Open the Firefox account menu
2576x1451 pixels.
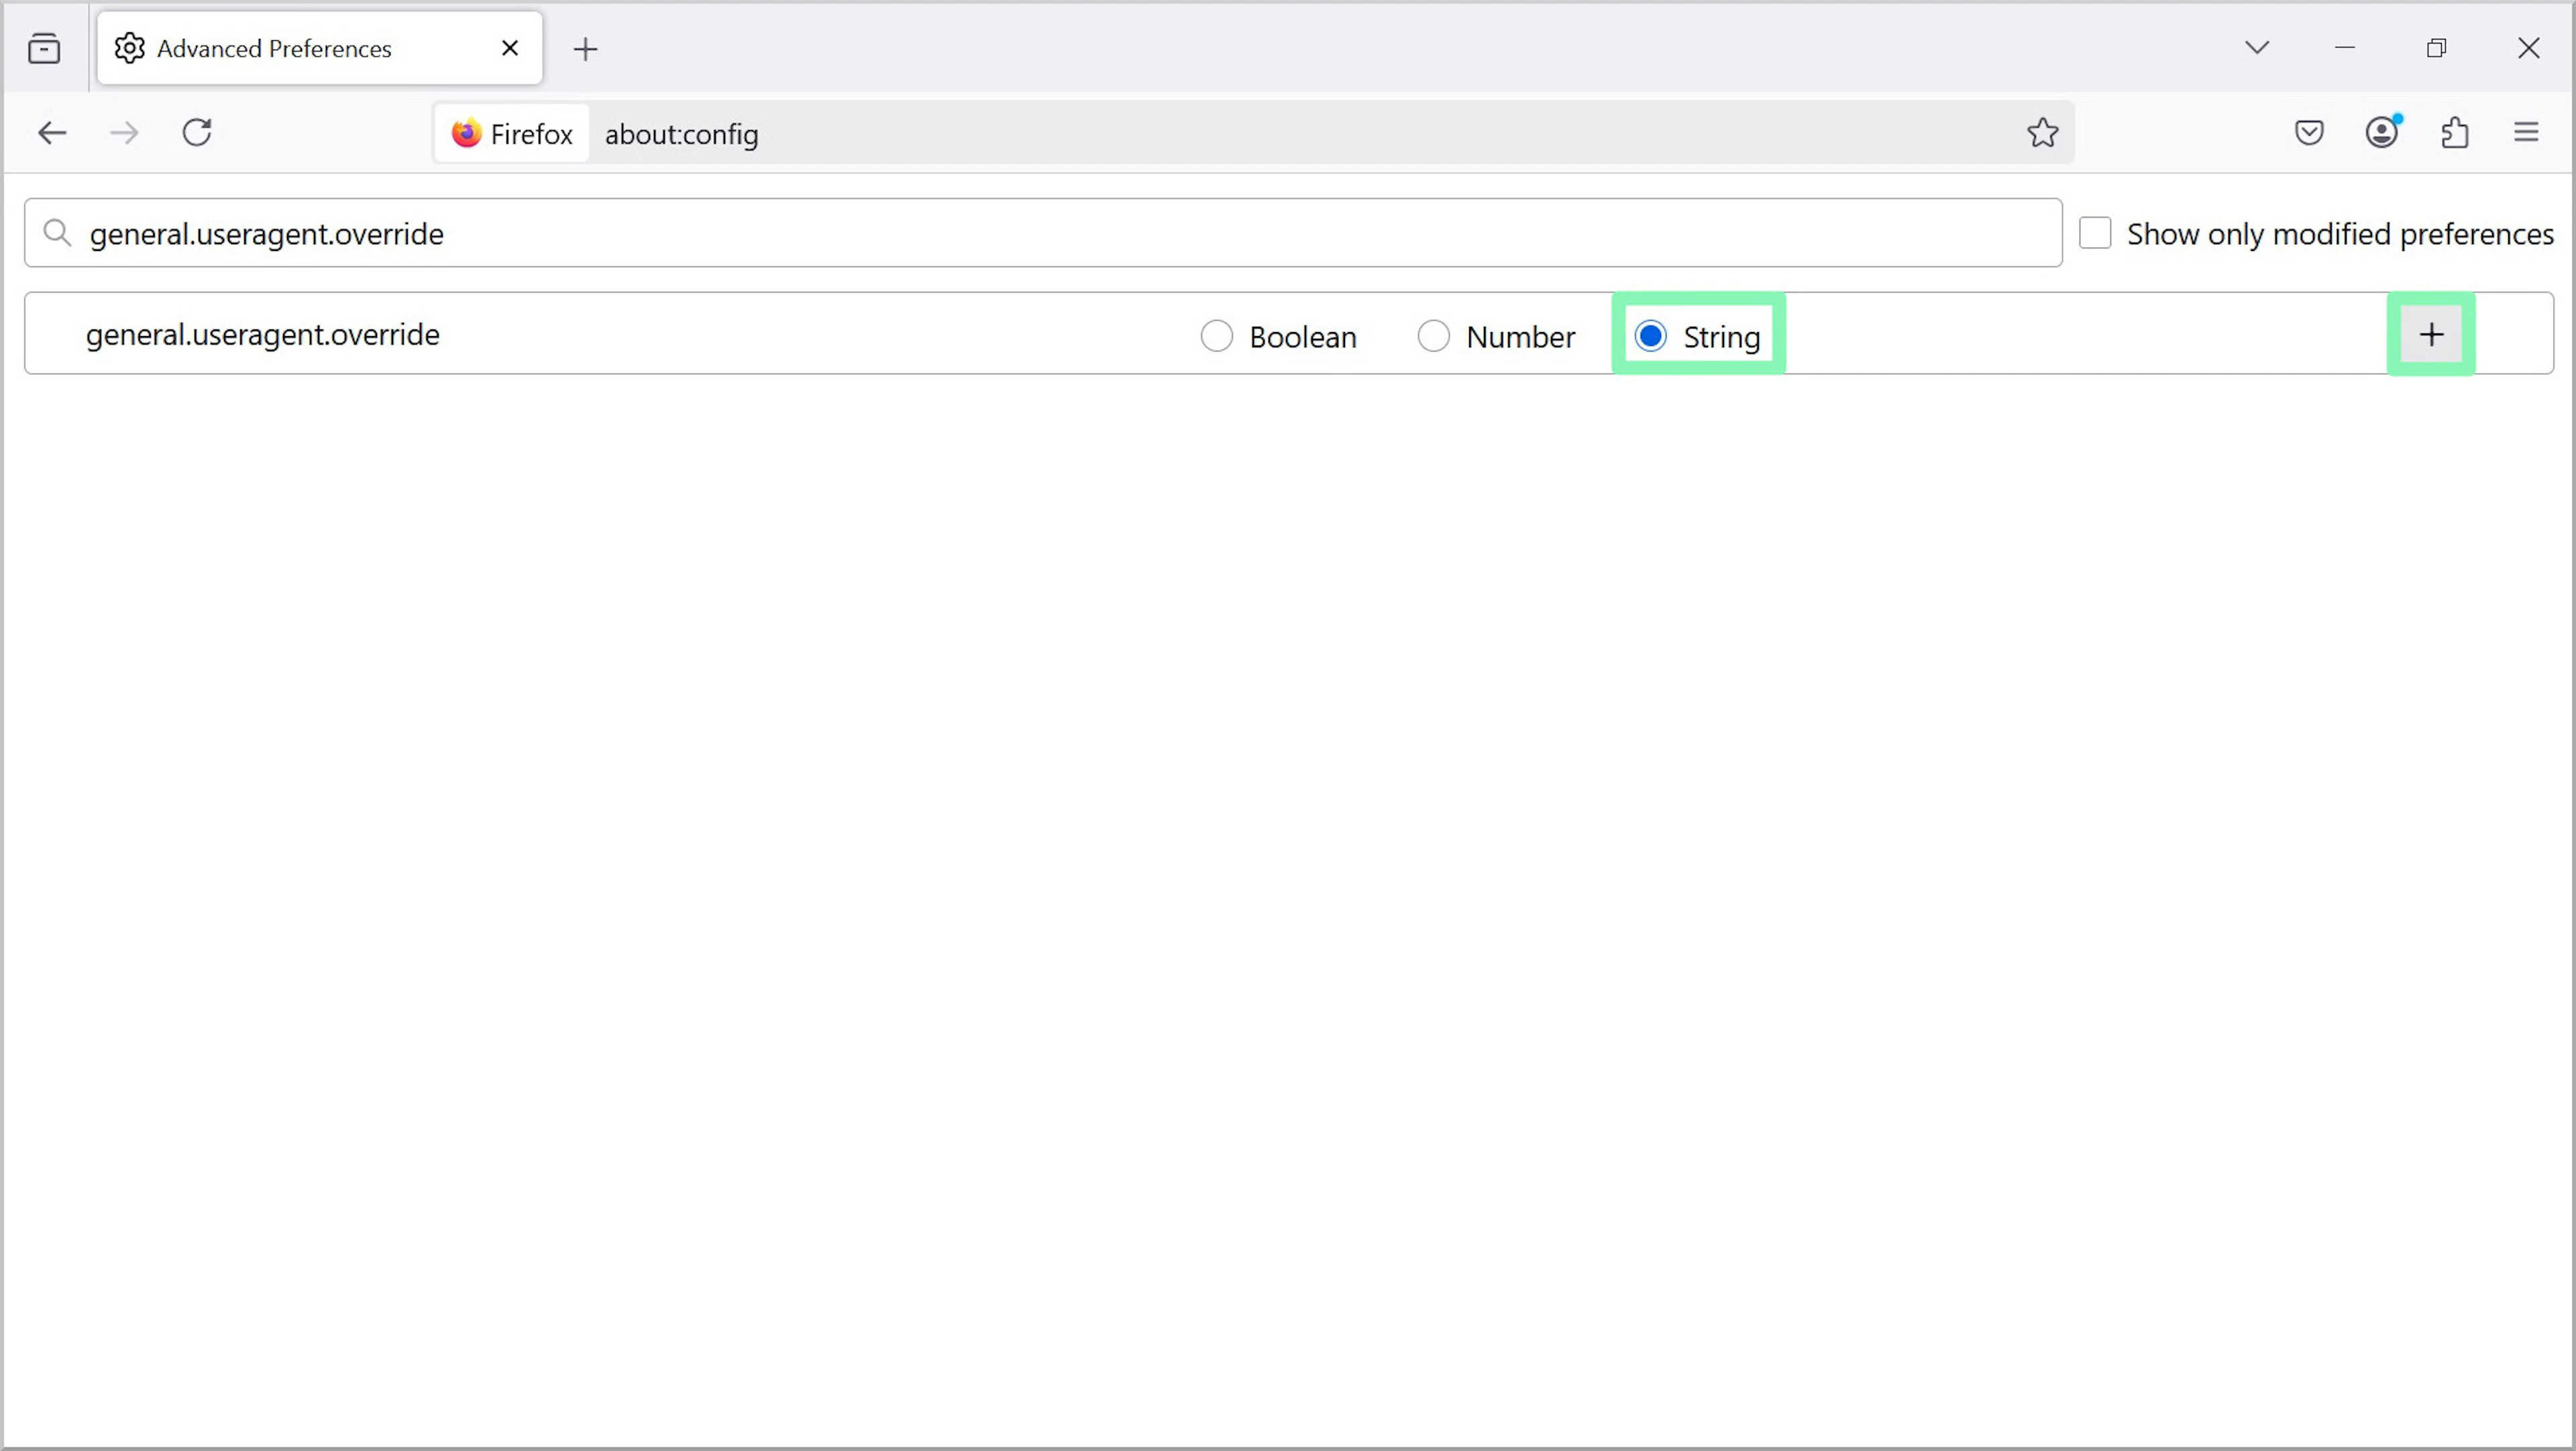point(2382,133)
